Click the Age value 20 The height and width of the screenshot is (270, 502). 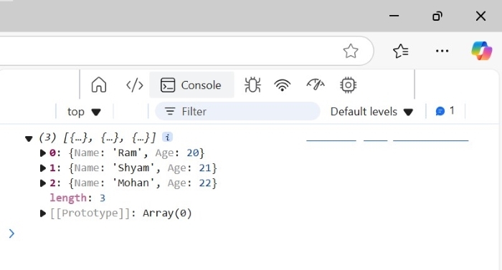coord(193,153)
